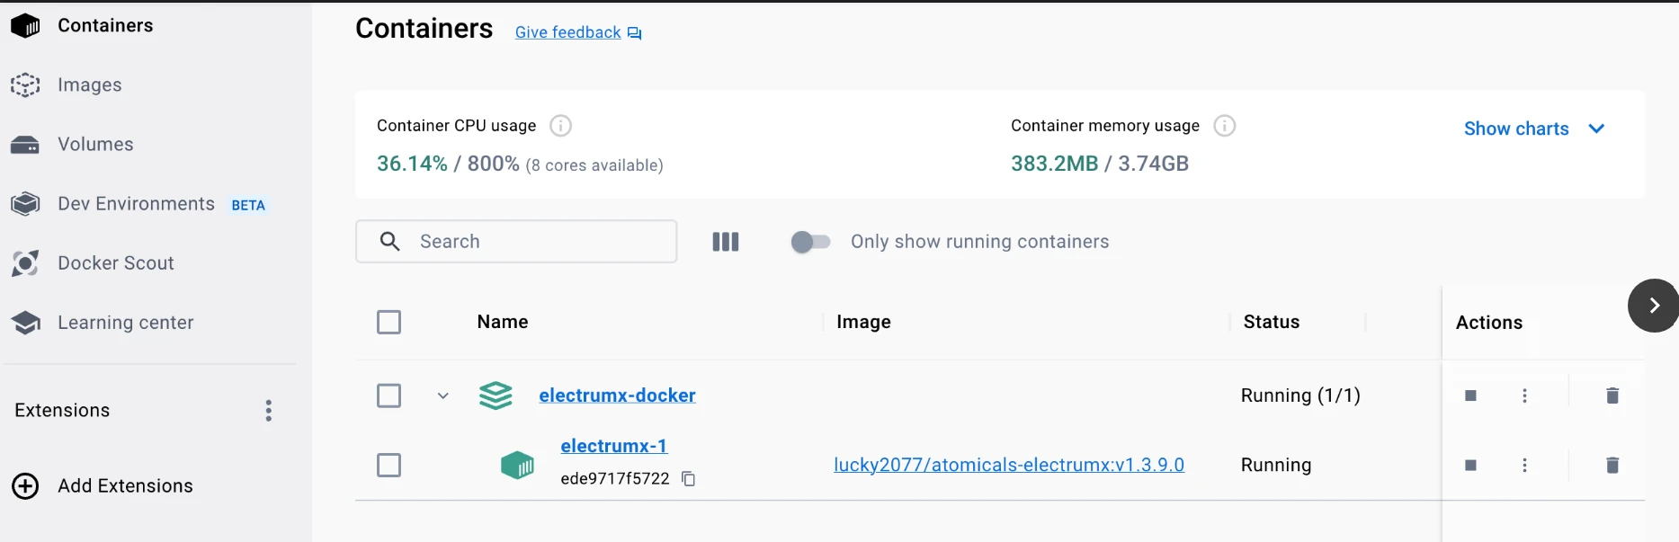This screenshot has height=542, width=1679.
Task: Go to Volumes in sidebar
Action: (x=94, y=144)
